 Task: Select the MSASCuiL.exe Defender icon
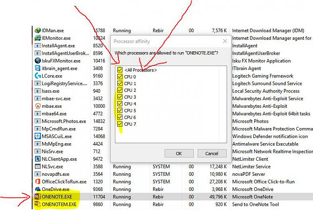pyautogui.click(x=38, y=136)
